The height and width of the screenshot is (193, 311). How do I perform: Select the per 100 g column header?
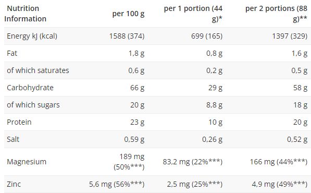click(128, 14)
